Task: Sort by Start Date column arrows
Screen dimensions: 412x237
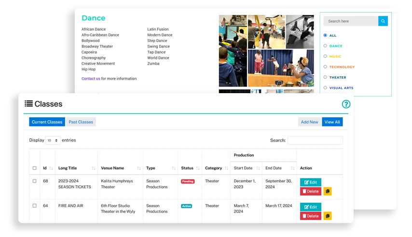Action: point(258,168)
